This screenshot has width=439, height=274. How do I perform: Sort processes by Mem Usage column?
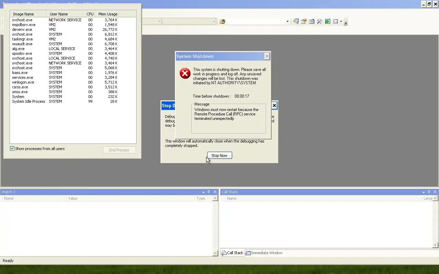click(x=107, y=14)
